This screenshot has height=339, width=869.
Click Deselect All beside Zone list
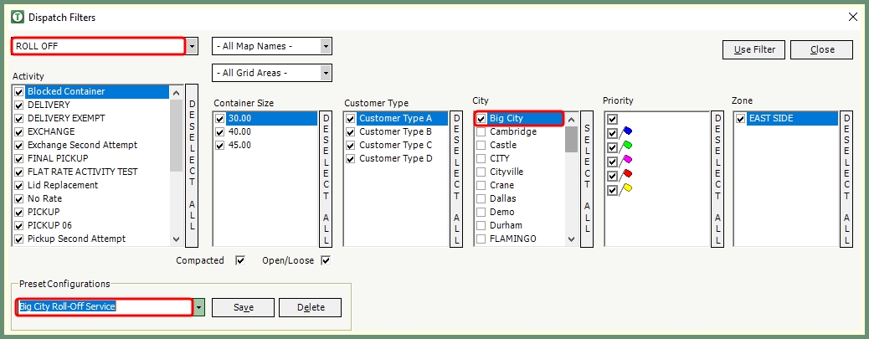[x=846, y=179]
